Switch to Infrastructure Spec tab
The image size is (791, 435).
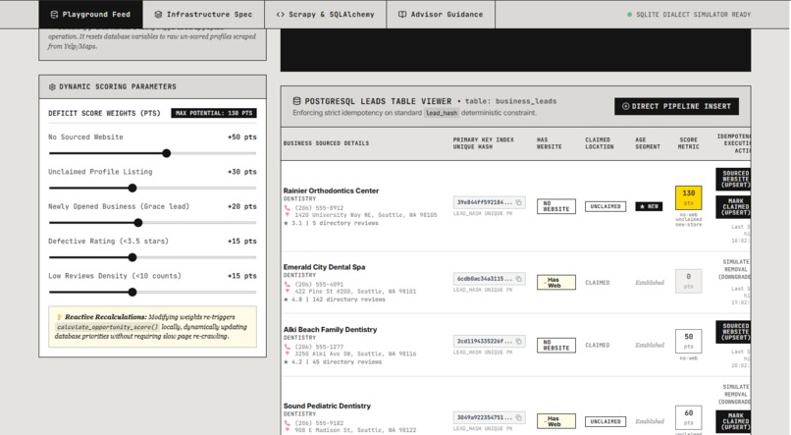tap(203, 14)
